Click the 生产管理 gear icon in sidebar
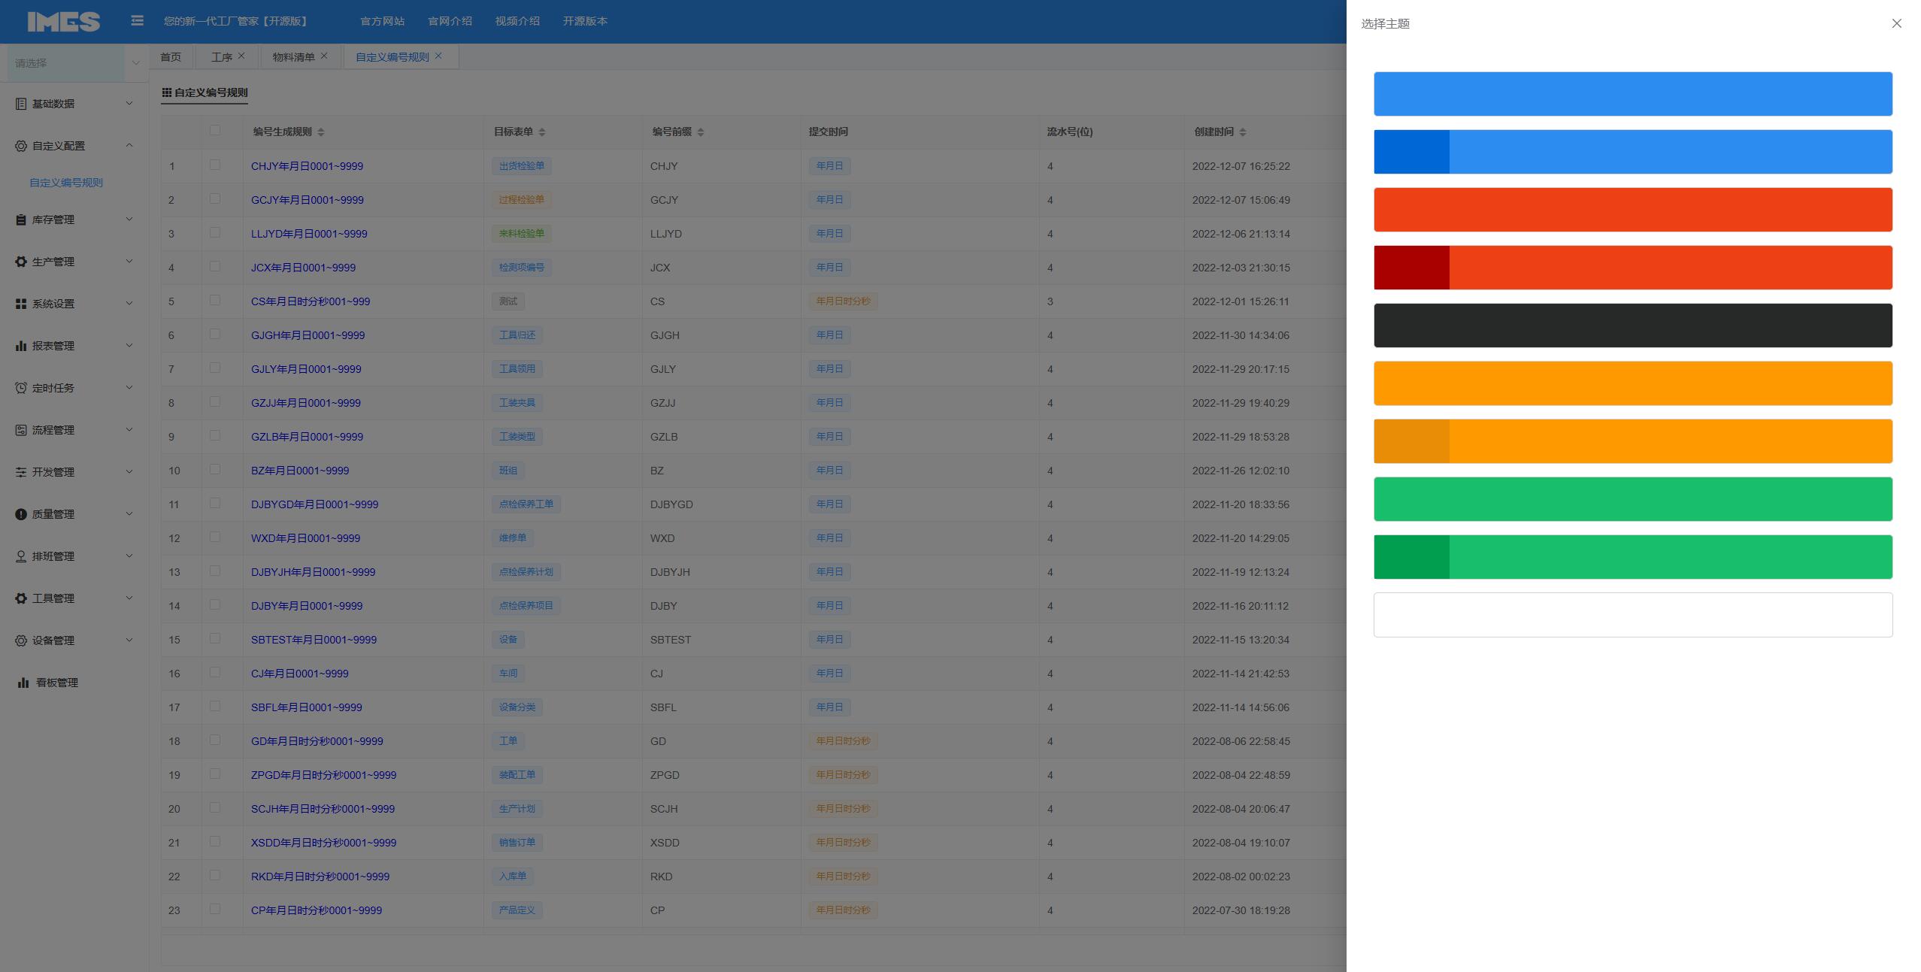 pyautogui.click(x=20, y=262)
